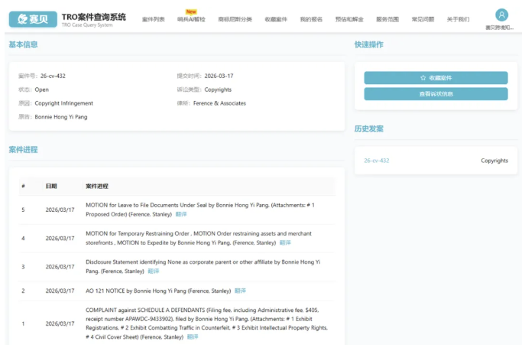This screenshot has width=525, height=351.
Task: Click the 赛贝 logo in the header
Action: coord(33,18)
